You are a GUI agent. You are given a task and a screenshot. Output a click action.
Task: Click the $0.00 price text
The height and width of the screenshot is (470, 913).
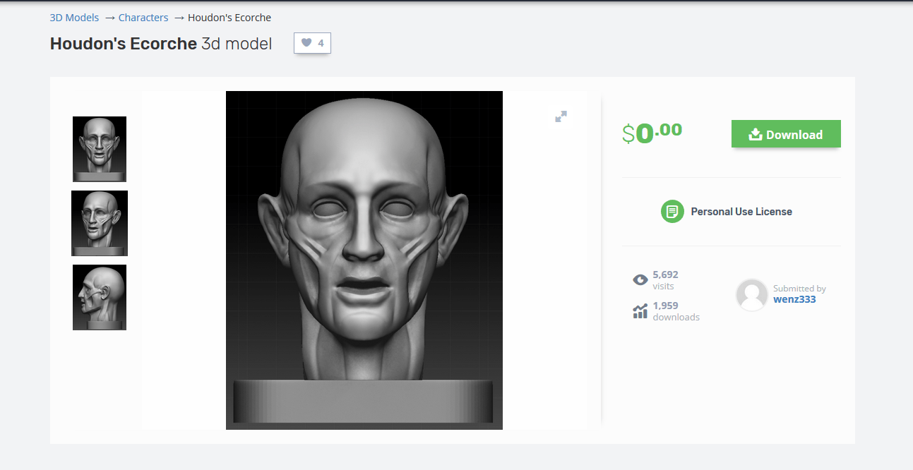coord(652,133)
